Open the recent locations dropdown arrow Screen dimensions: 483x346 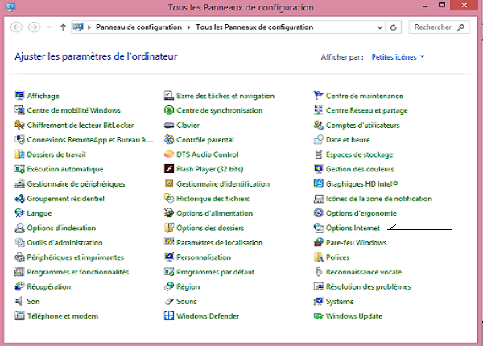pyautogui.click(x=49, y=27)
